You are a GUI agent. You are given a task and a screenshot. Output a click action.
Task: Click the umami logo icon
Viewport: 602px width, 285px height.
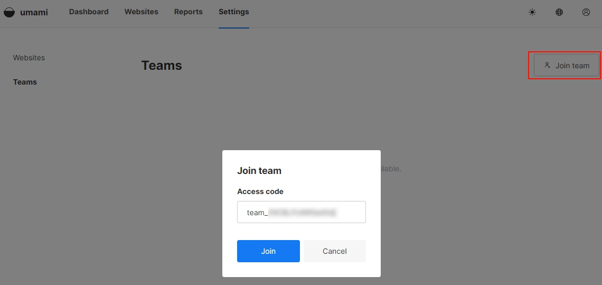9,12
